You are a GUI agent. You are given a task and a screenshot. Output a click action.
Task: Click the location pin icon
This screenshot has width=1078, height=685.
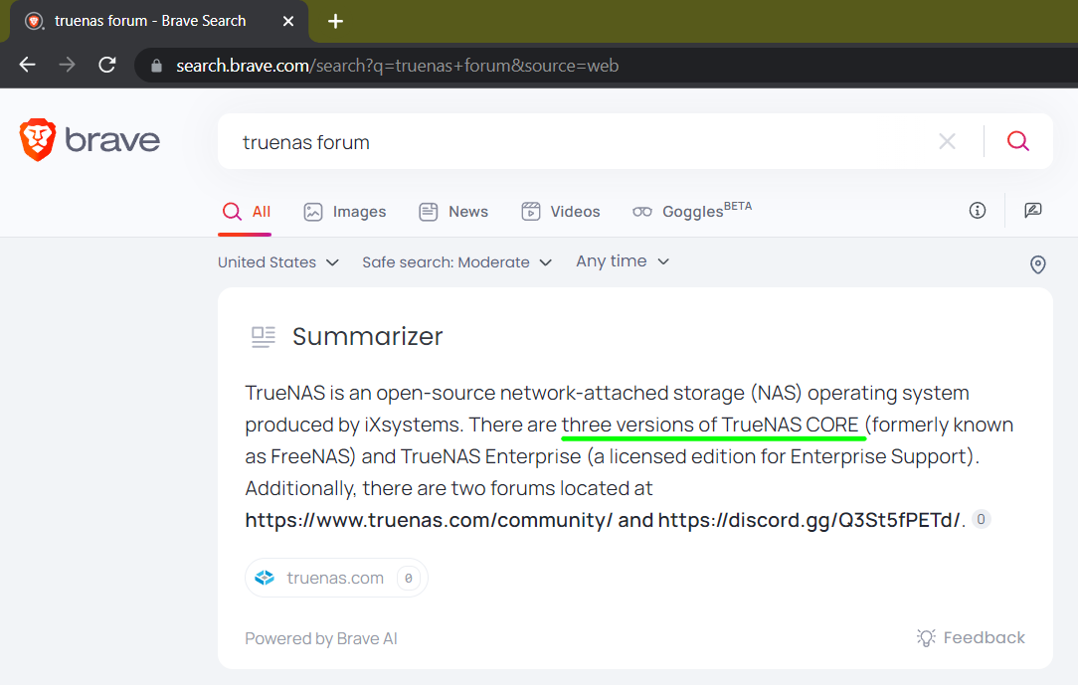1037,264
